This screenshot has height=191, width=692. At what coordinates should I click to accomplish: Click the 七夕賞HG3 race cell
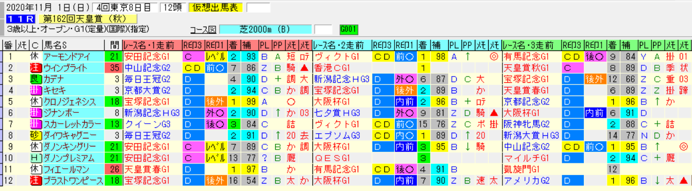coord(342,112)
